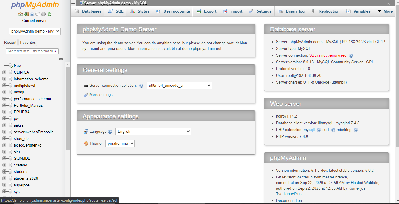Image resolution: width=399 pixels, height=204 pixels.
Task: Click the database icon beside sakila
Action: tap(11, 125)
